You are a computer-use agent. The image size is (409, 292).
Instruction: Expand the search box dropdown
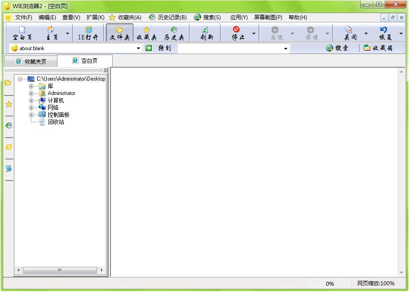pyautogui.click(x=286, y=49)
